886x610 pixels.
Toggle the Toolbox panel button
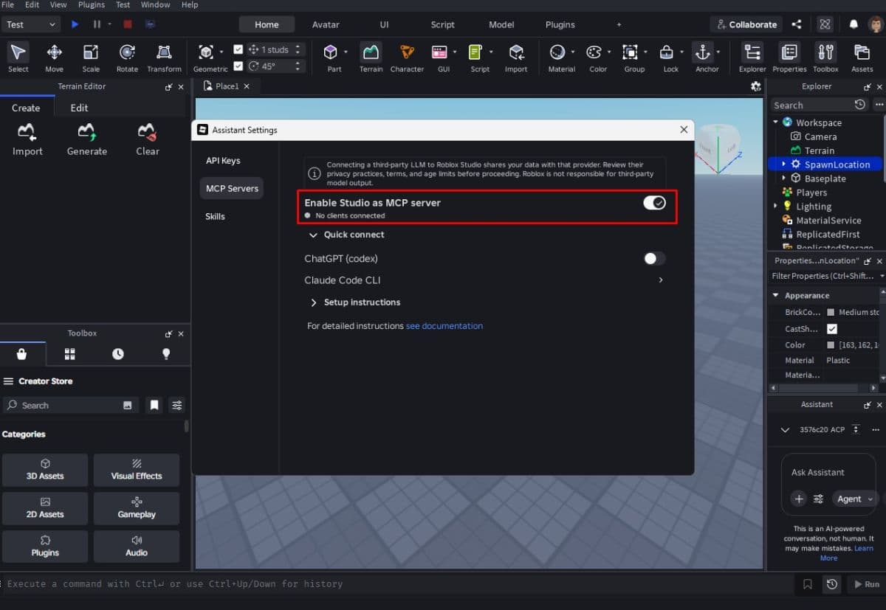(x=825, y=58)
